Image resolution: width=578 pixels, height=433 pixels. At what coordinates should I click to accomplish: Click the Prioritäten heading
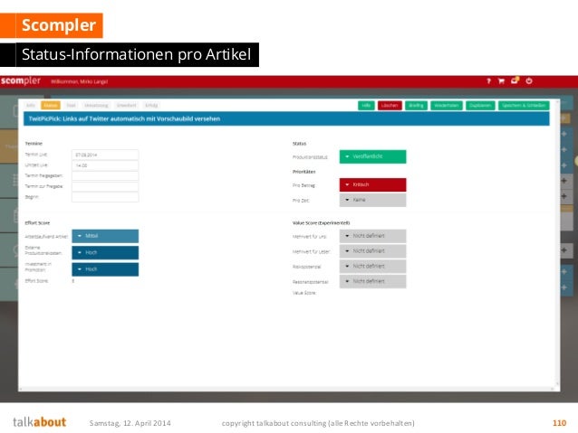303,172
